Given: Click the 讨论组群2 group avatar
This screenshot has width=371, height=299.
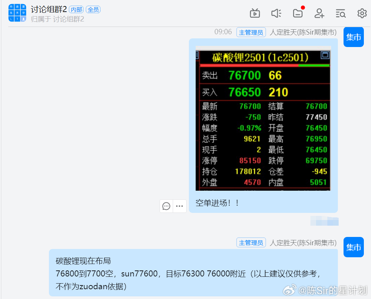Looking at the screenshot, I should click(x=17, y=13).
